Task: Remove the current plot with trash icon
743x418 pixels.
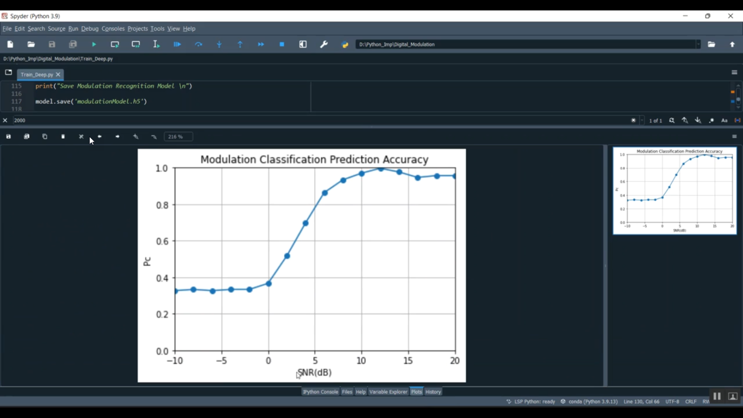Action: click(x=63, y=136)
